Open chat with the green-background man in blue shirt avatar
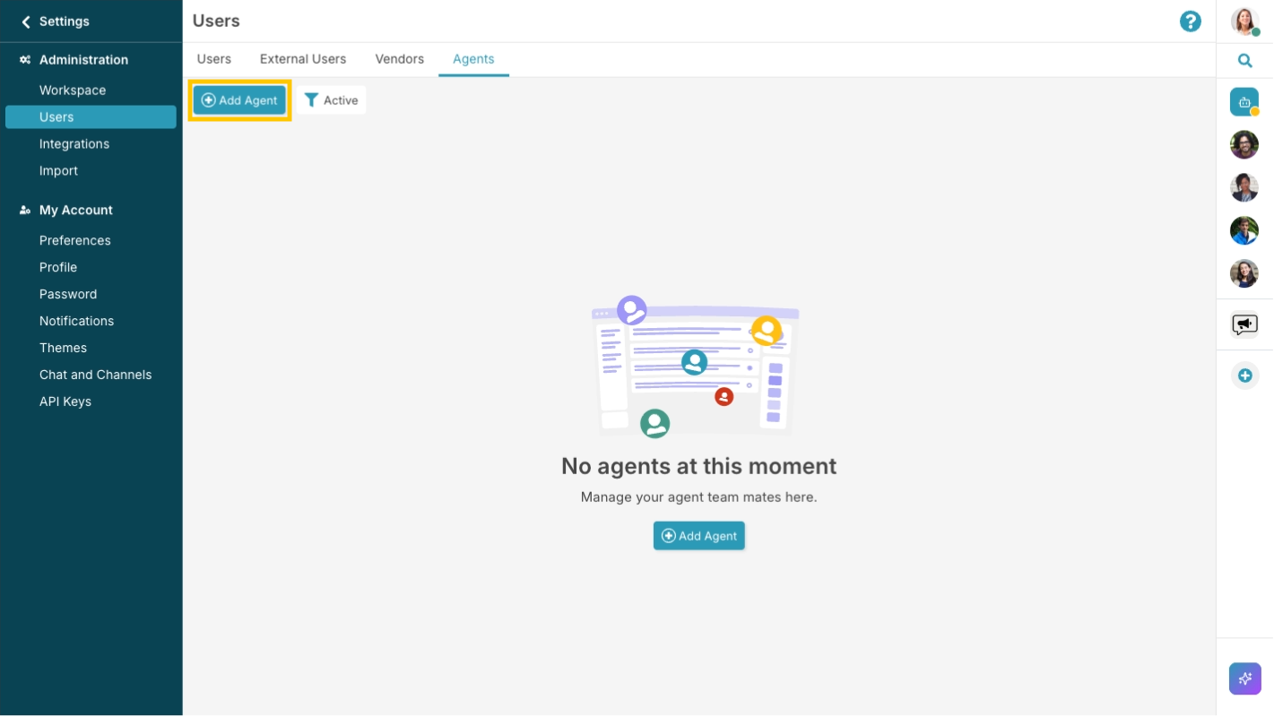 pyautogui.click(x=1244, y=230)
